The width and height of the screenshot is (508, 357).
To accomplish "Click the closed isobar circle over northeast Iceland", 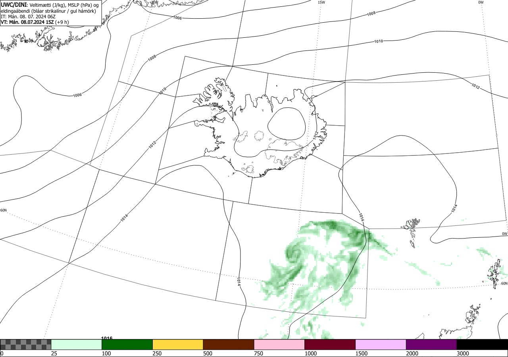I will (287, 124).
